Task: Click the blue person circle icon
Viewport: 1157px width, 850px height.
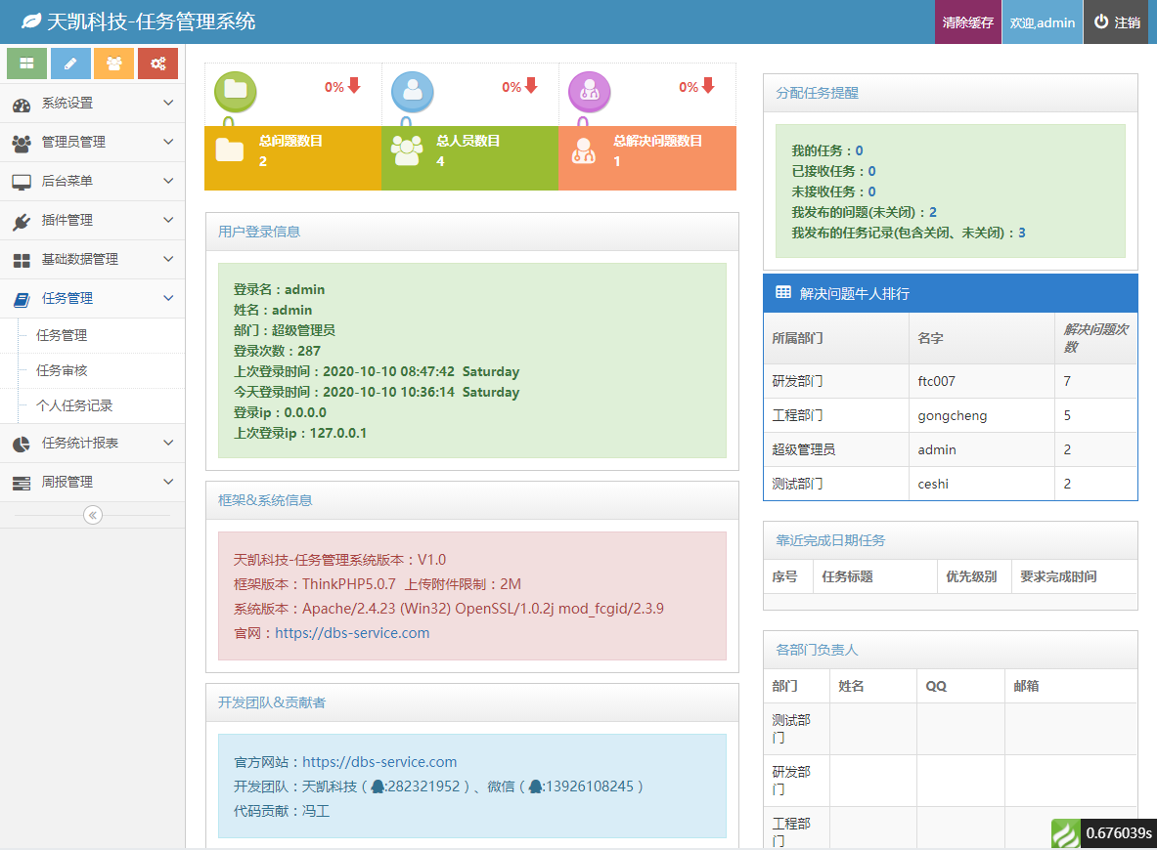Action: (x=413, y=92)
